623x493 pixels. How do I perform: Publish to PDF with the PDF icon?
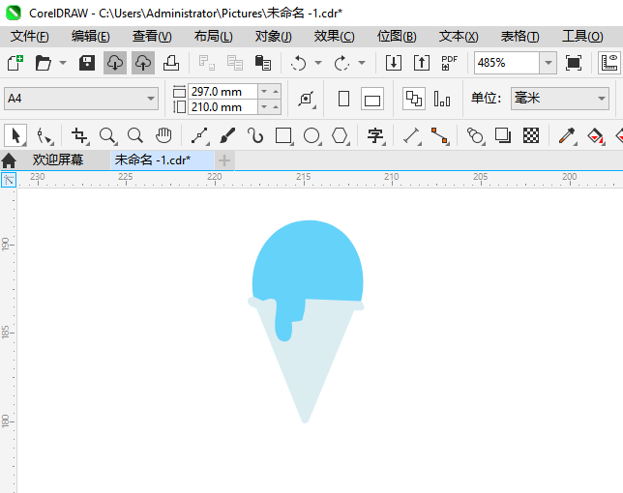(x=450, y=63)
